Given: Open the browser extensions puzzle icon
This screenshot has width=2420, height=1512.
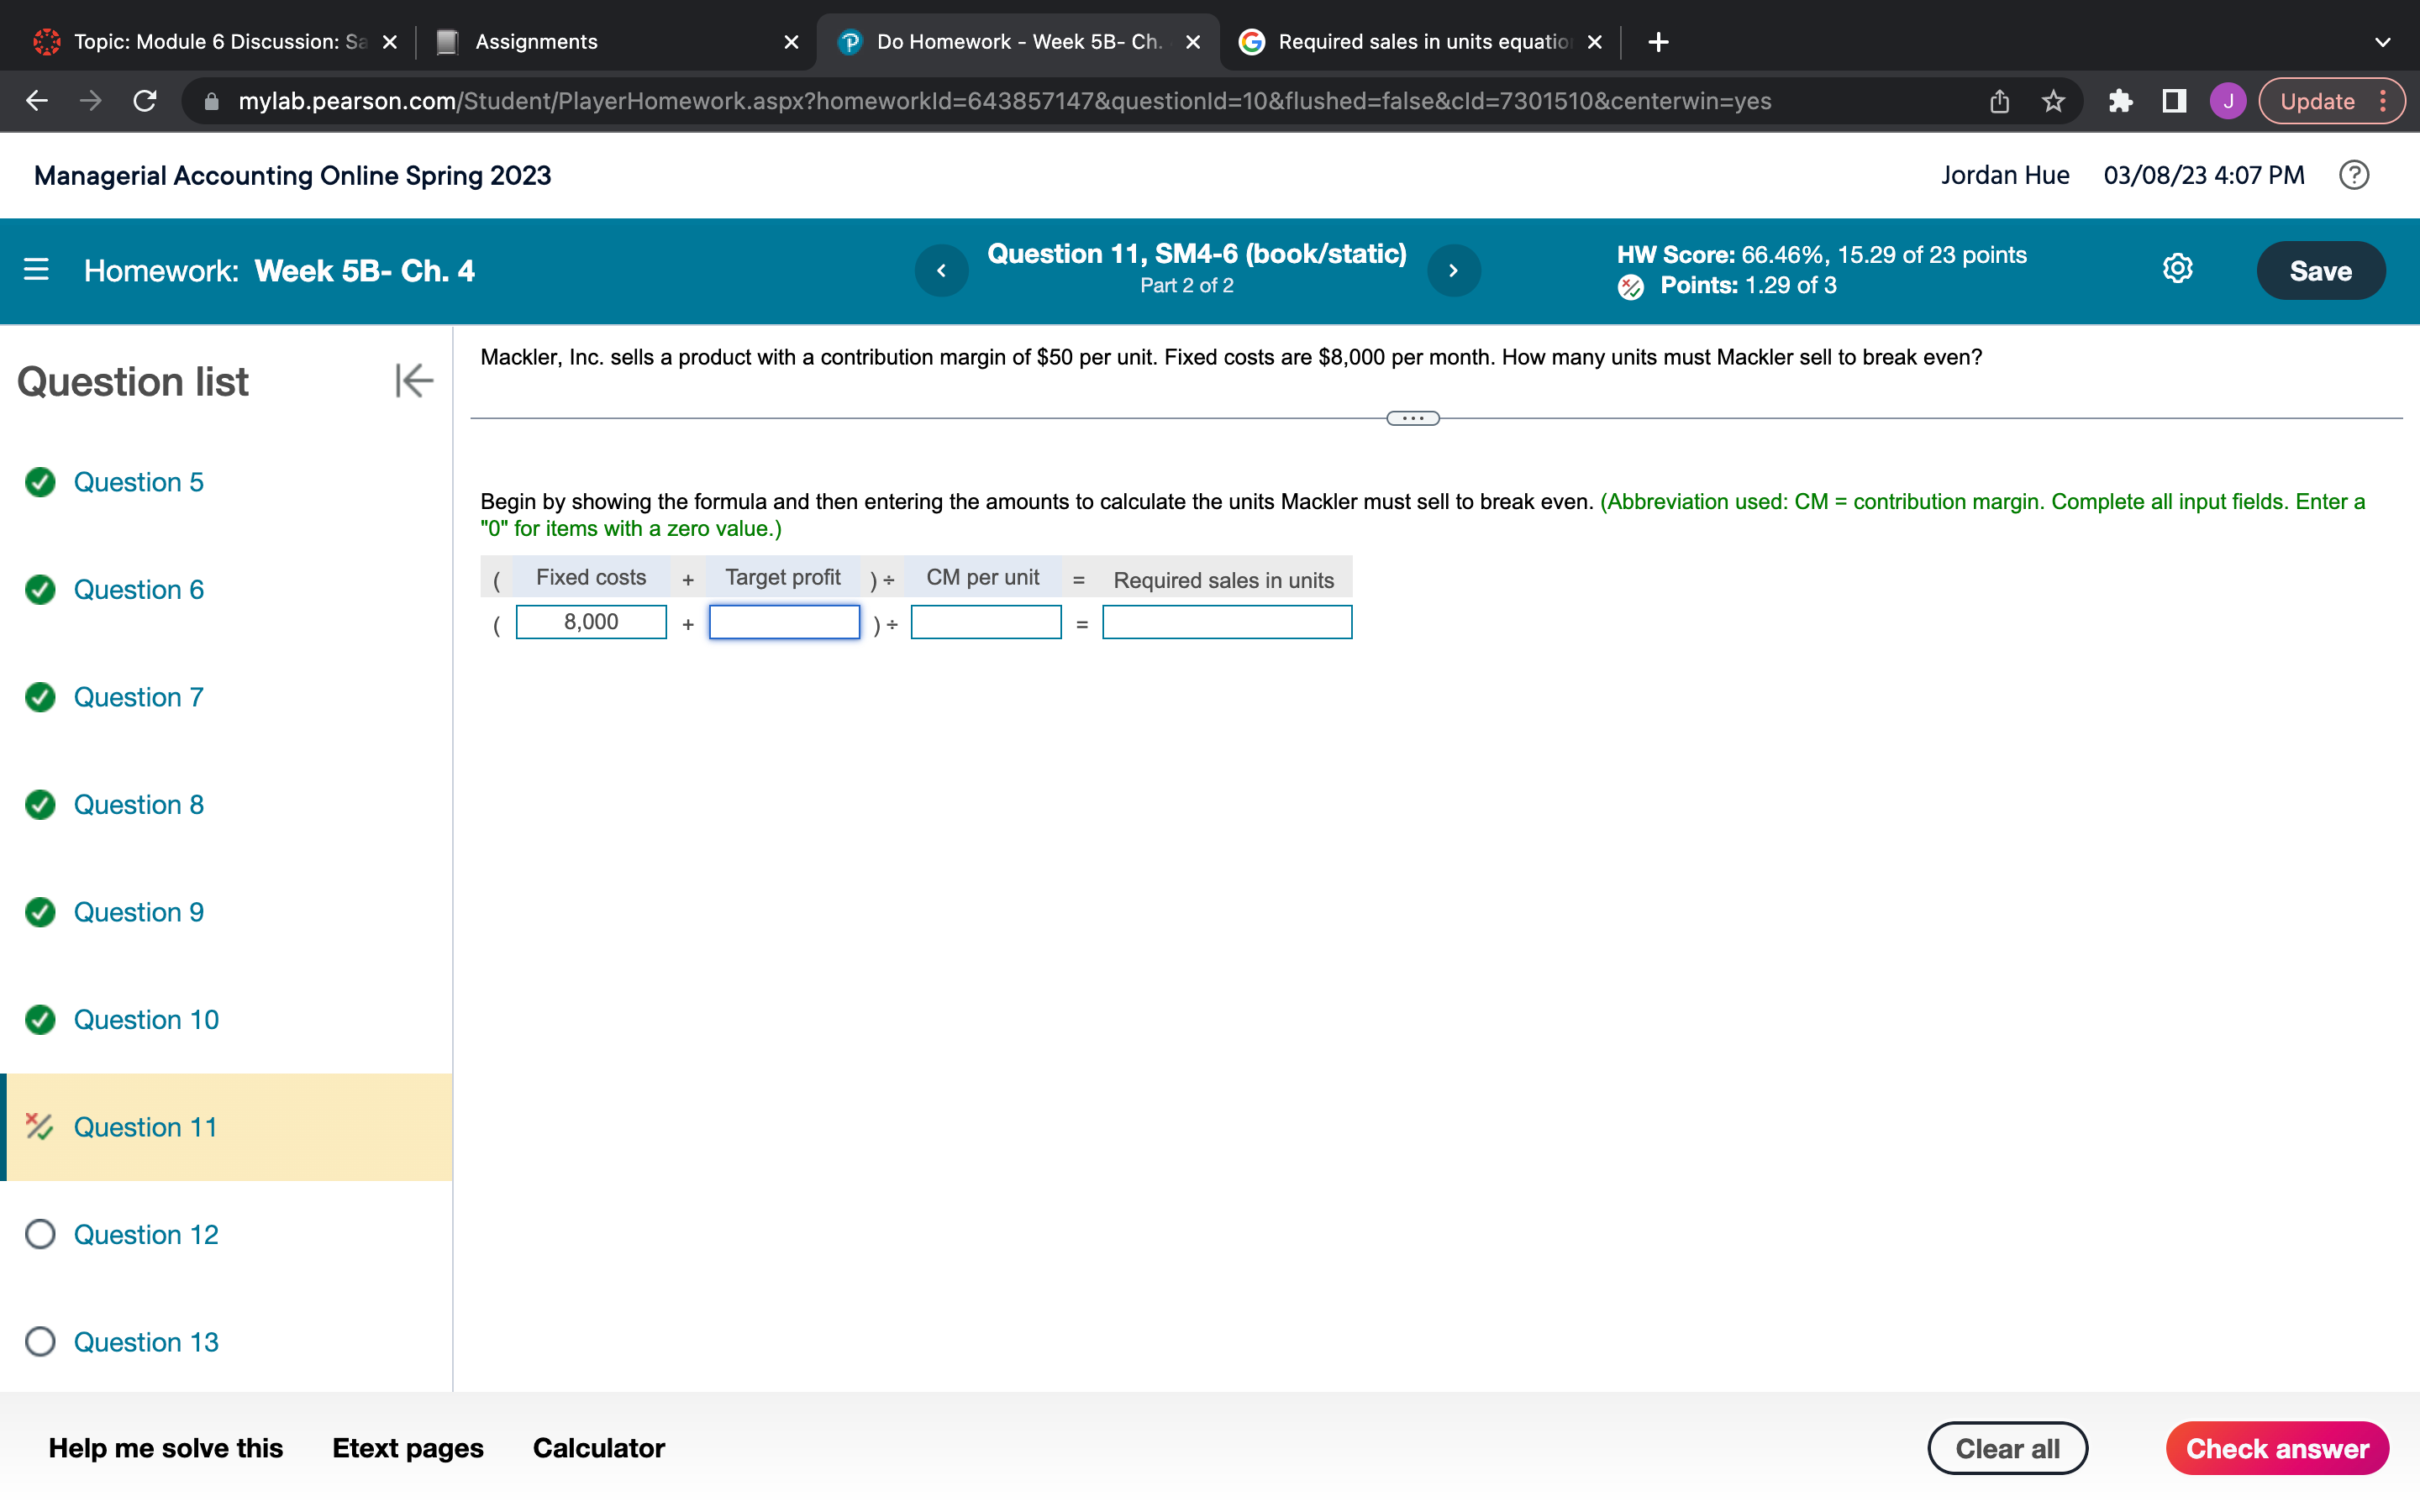Looking at the screenshot, I should coord(2120,101).
